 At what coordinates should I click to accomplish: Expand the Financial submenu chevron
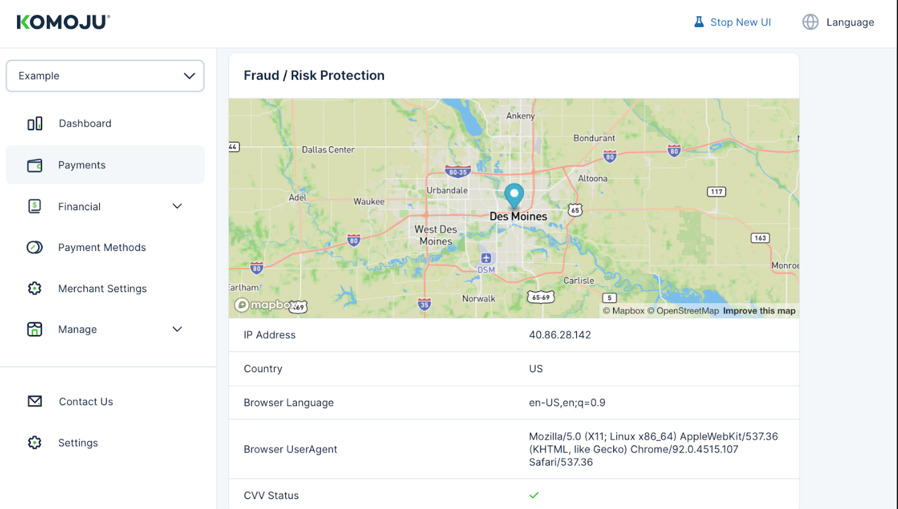178,206
